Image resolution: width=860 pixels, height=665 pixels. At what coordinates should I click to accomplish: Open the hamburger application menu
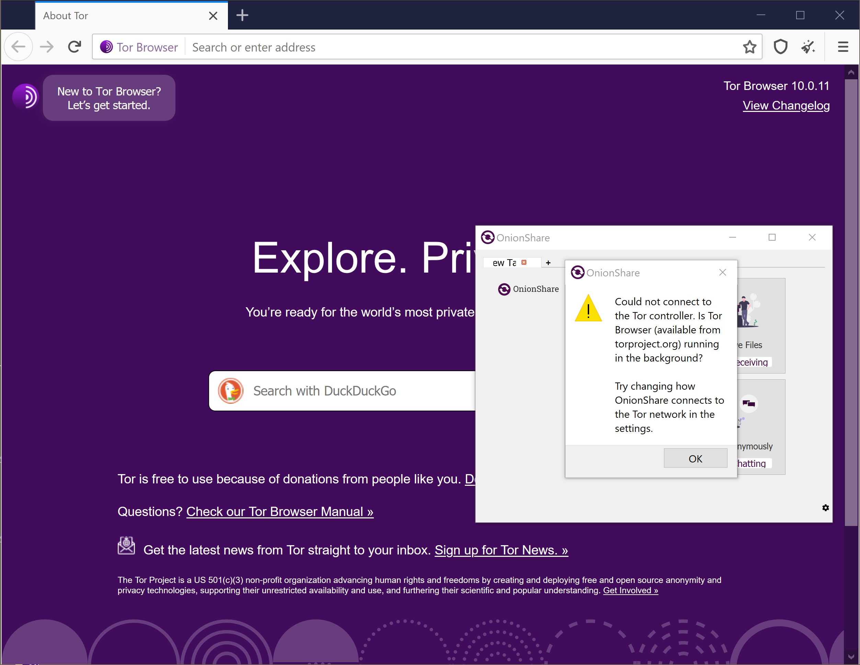(843, 46)
